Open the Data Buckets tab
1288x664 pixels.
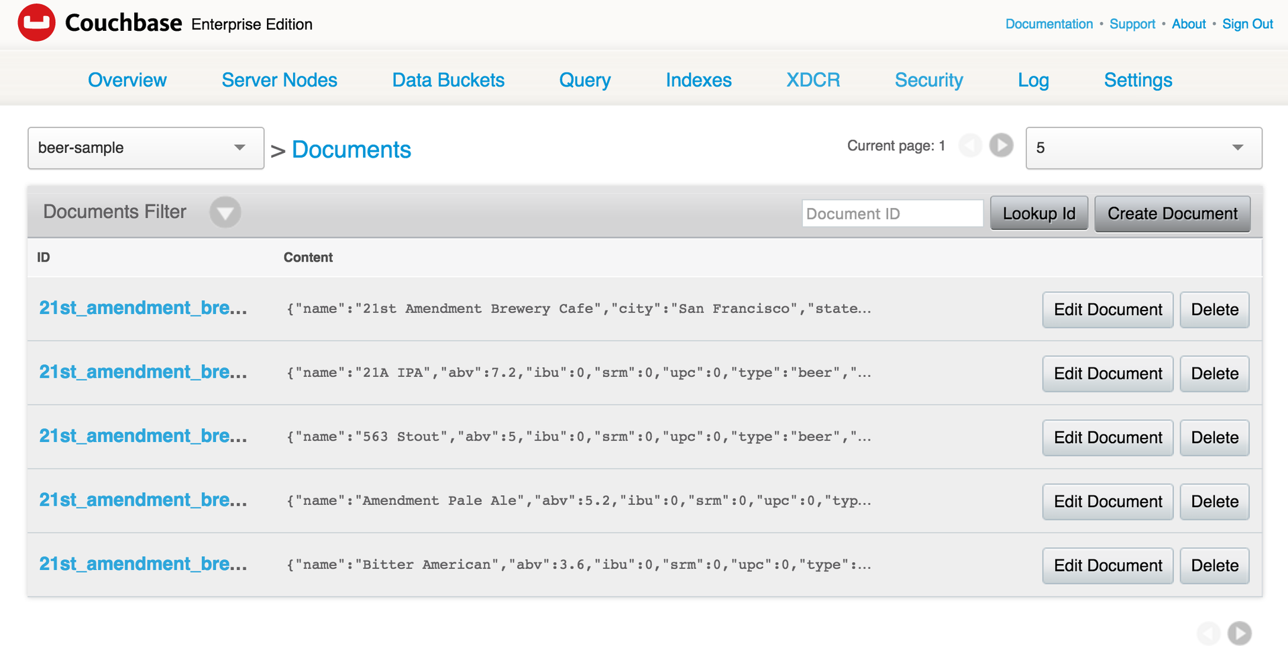tap(448, 80)
